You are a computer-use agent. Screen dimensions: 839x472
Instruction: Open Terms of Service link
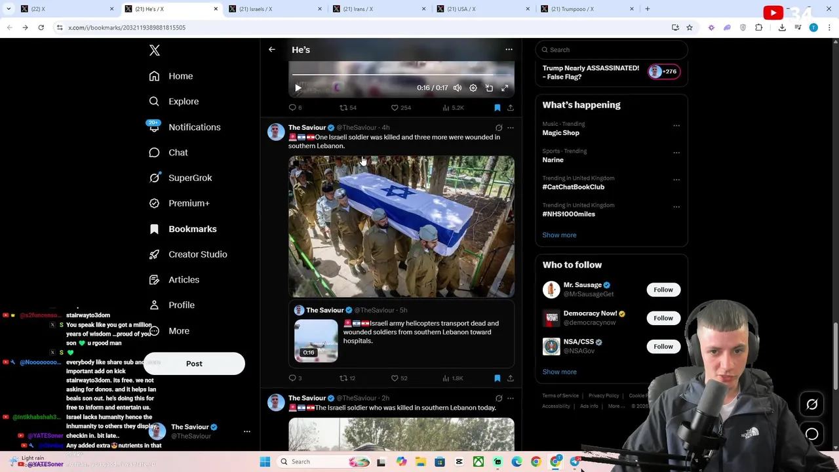(560, 396)
